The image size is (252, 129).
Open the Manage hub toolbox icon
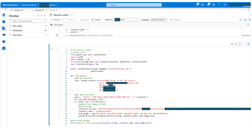pos(4,48)
